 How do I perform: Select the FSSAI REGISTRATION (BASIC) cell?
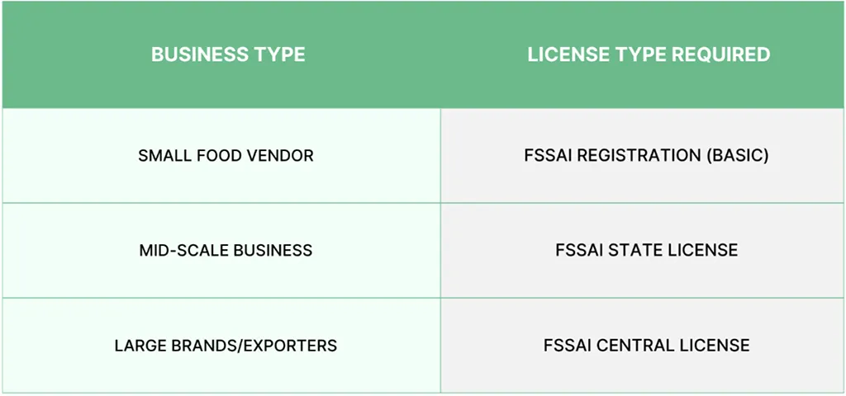pyautogui.click(x=646, y=156)
